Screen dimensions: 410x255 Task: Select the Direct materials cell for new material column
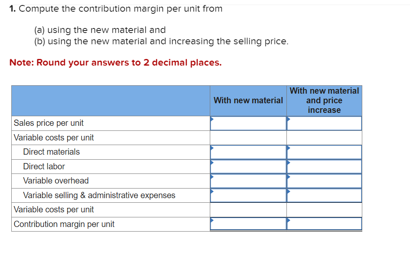pos(248,152)
